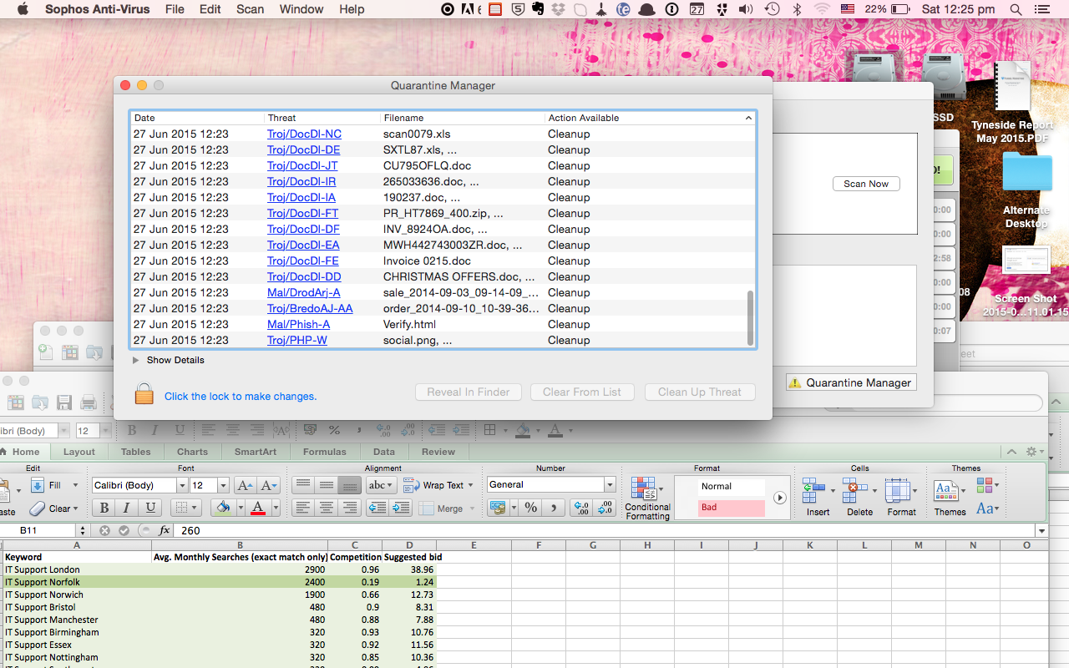Click the Scan Now button in Sophos window

(x=866, y=184)
